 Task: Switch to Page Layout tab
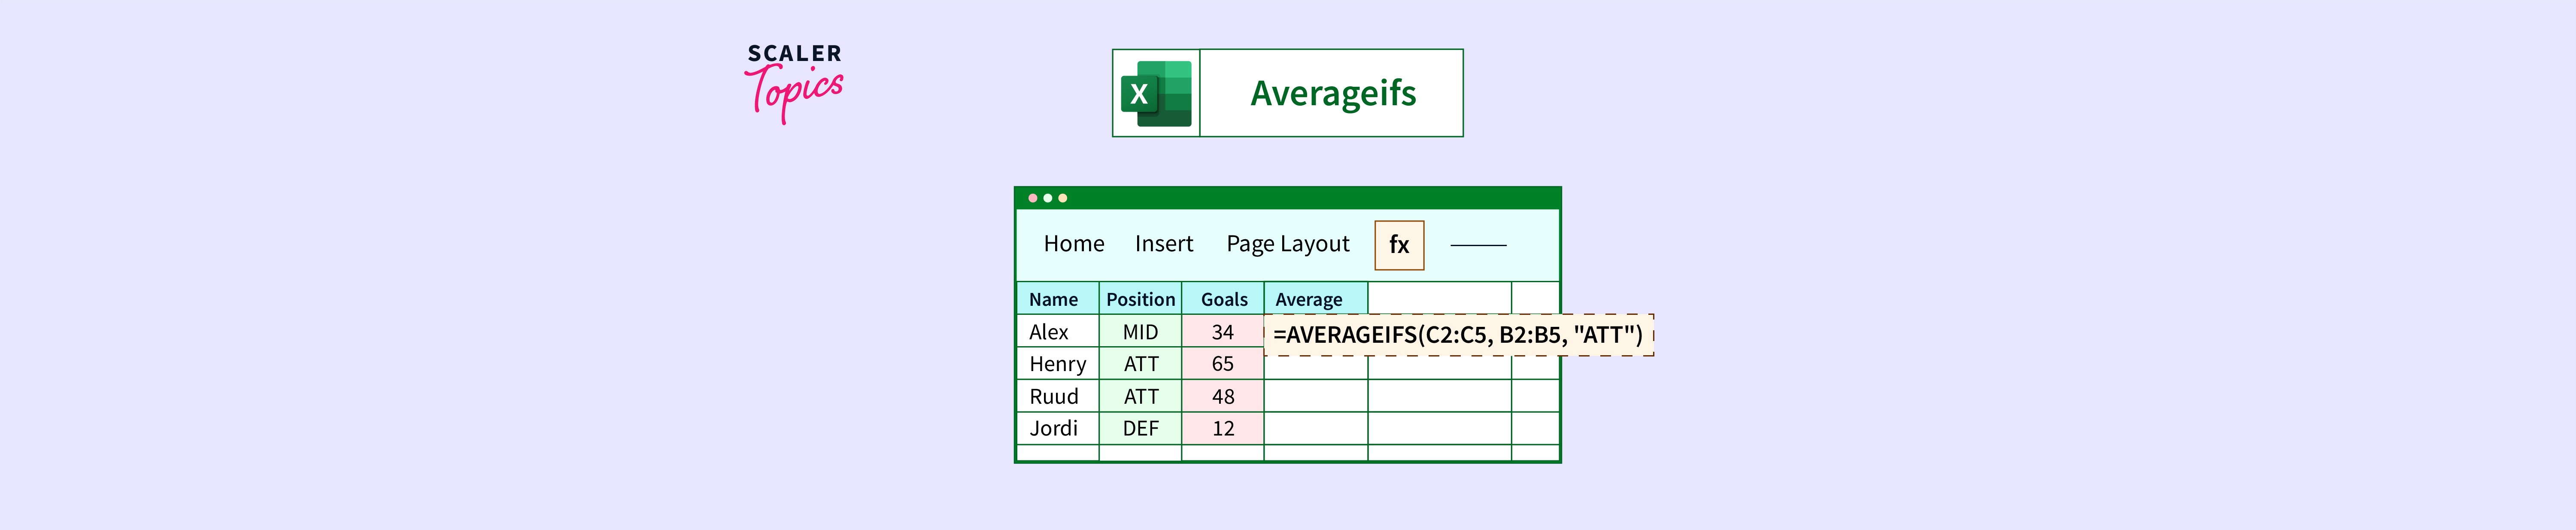[x=1287, y=244]
